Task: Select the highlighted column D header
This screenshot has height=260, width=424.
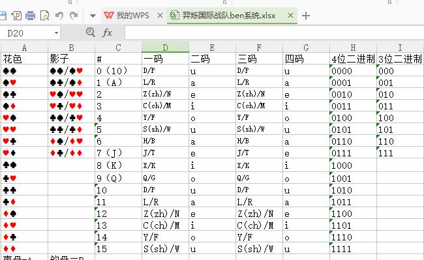Action: pyautogui.click(x=165, y=48)
